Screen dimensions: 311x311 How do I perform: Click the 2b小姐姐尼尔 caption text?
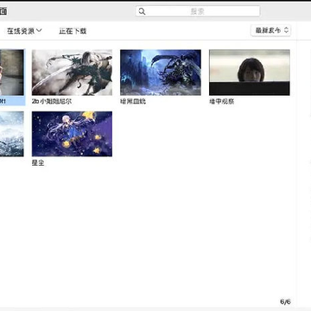coord(52,101)
